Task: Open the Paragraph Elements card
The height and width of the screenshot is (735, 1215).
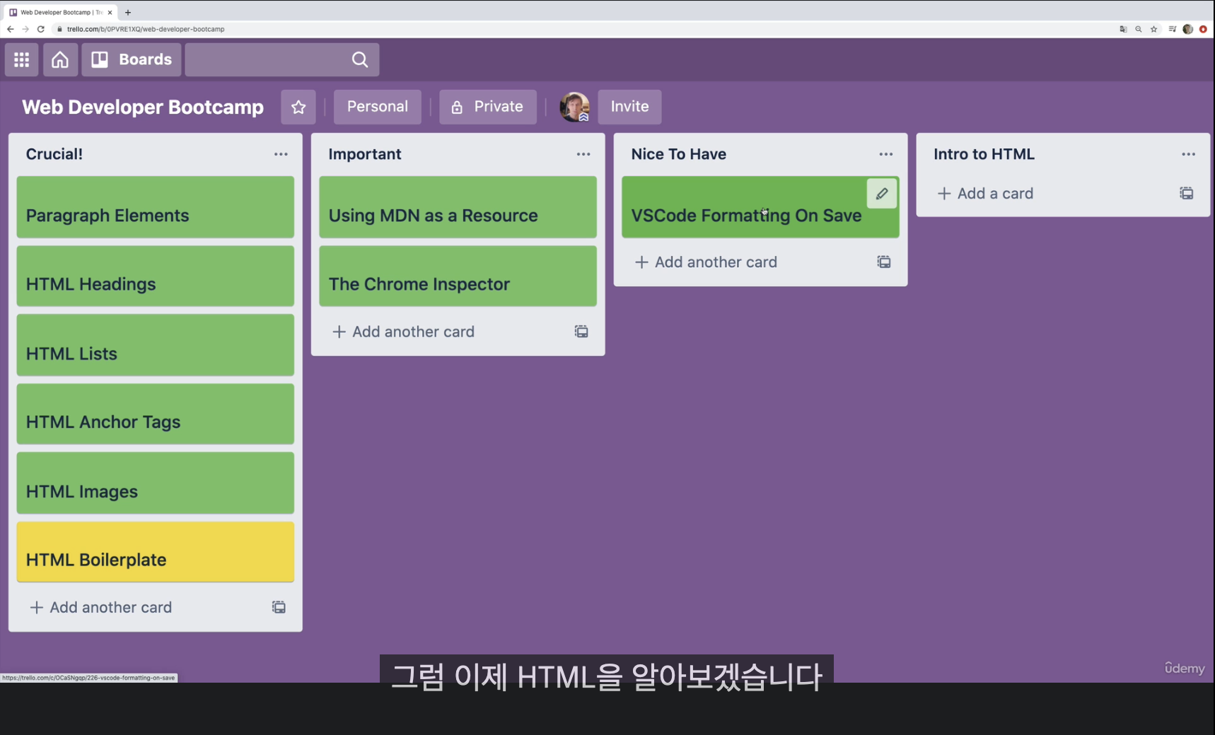Action: coord(156,207)
